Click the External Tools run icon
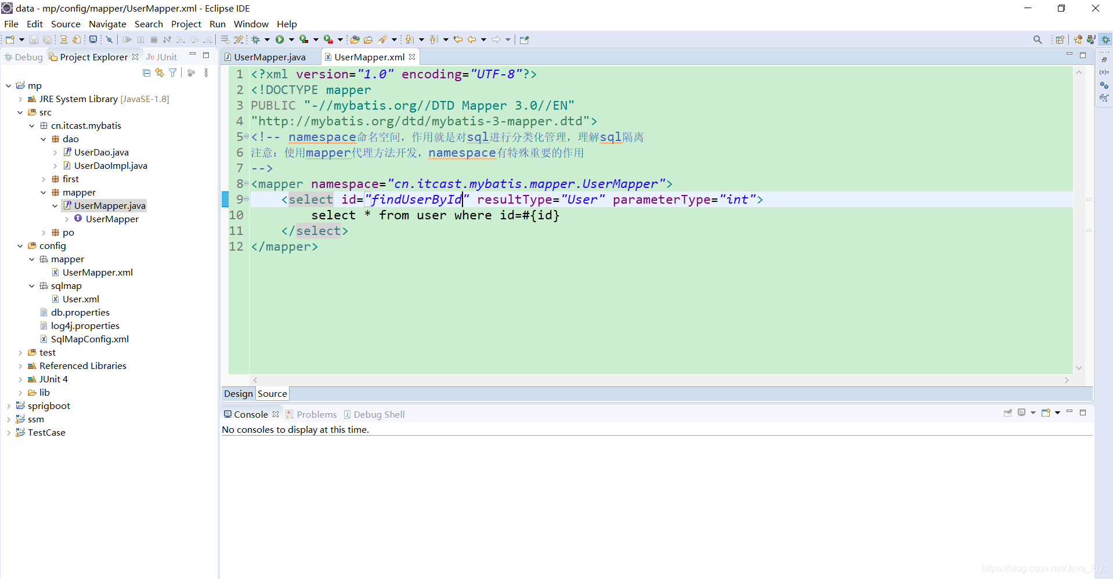This screenshot has height=579, width=1113. pos(328,39)
